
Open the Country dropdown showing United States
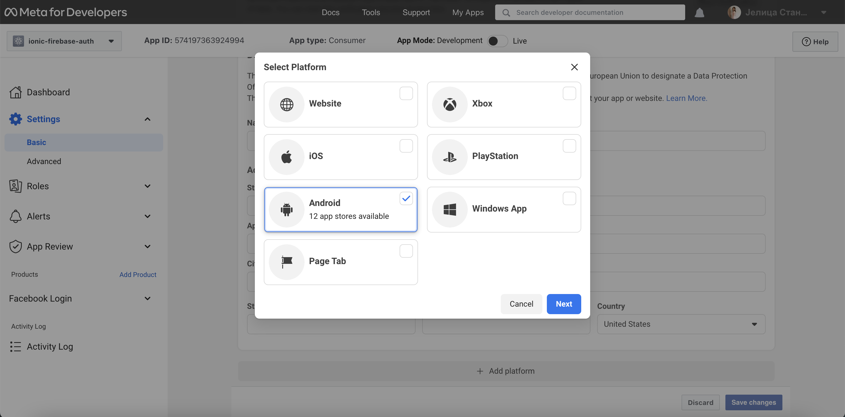[x=681, y=324]
